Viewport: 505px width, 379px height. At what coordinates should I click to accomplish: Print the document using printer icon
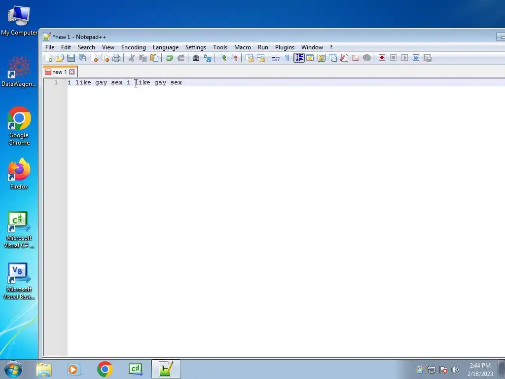click(116, 58)
